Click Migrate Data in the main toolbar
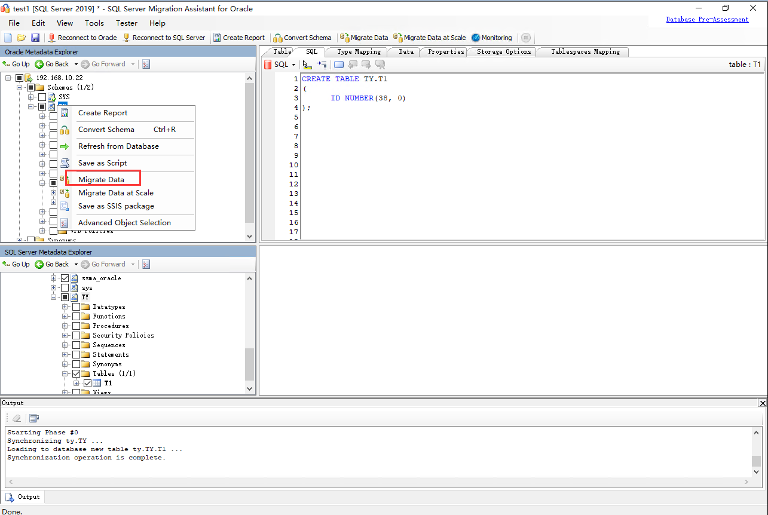The height and width of the screenshot is (515, 768). [364, 38]
